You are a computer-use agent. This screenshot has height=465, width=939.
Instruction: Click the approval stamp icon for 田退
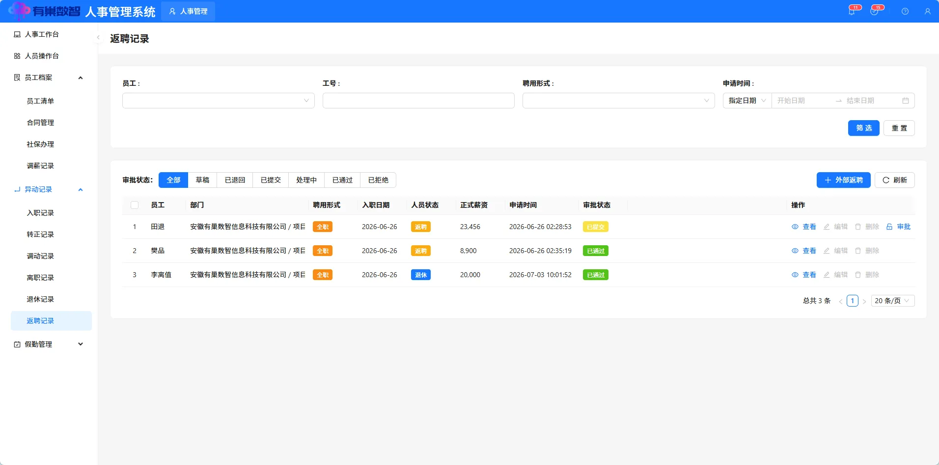click(x=889, y=227)
